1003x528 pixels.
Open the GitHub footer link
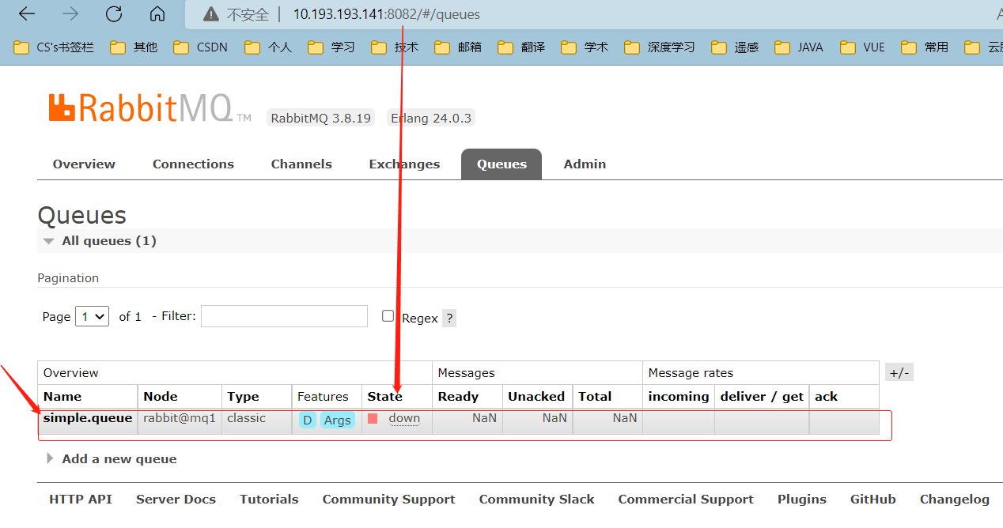(873, 499)
